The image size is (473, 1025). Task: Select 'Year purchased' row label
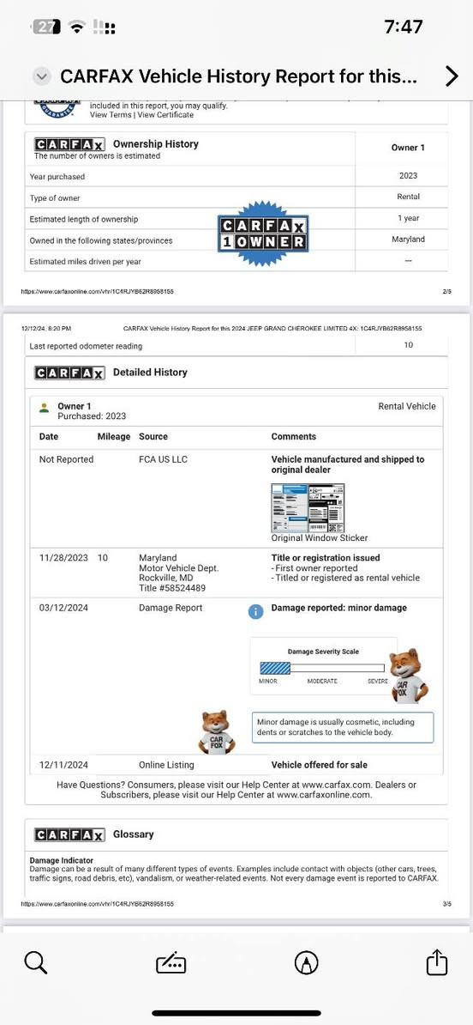[57, 177]
